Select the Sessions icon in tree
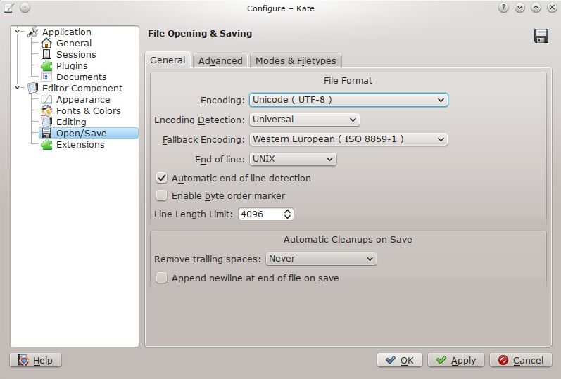 46,55
